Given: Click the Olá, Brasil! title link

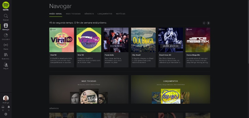Looking at the screenshot, I should [137, 55].
